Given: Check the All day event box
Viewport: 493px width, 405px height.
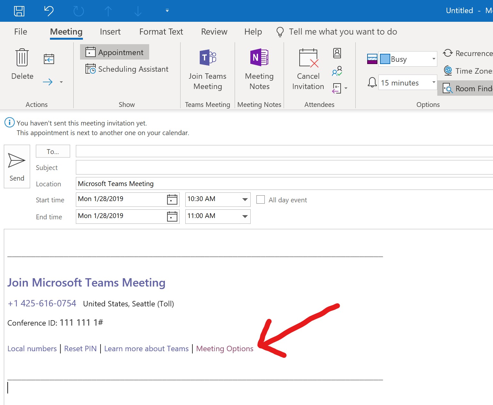Looking at the screenshot, I should (x=261, y=200).
